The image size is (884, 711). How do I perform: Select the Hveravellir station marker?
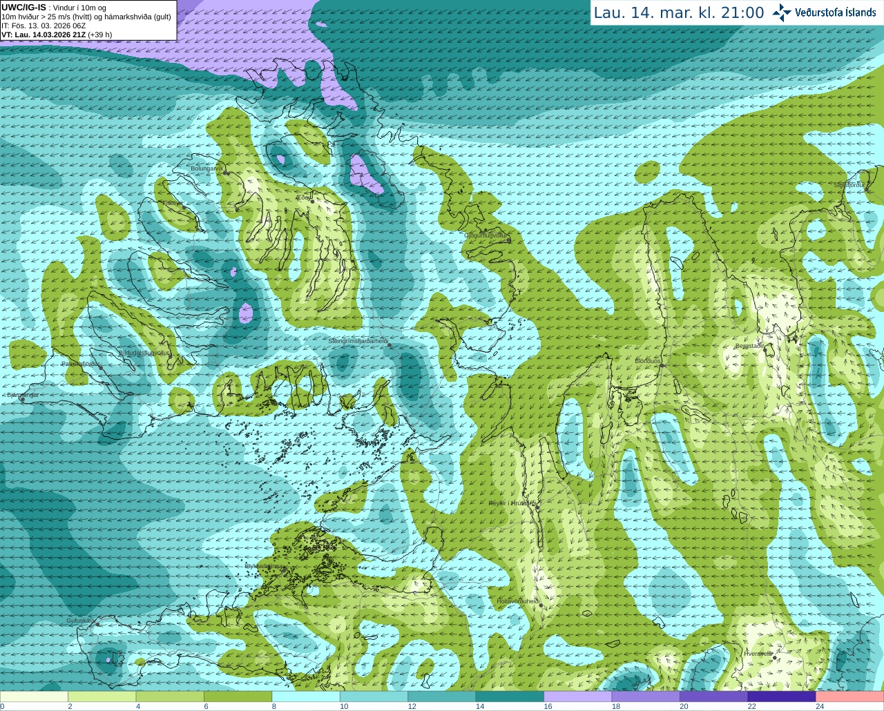pyautogui.click(x=775, y=658)
